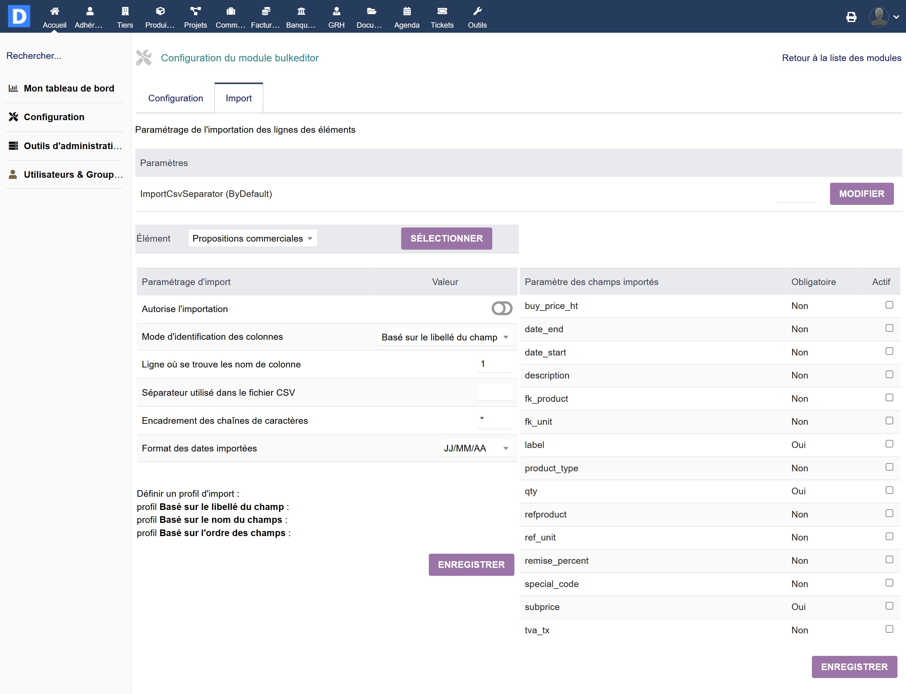Screen dimensions: 906x694
Task: Open the Banques institution icon
Action: point(301,11)
